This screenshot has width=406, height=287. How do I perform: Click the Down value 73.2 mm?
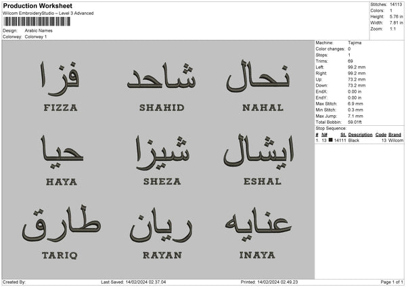pyautogui.click(x=357, y=85)
